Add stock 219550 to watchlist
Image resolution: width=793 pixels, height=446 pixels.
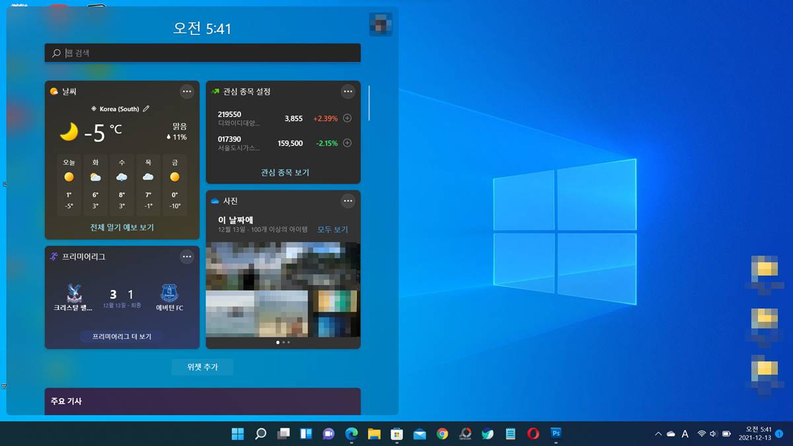[347, 118]
